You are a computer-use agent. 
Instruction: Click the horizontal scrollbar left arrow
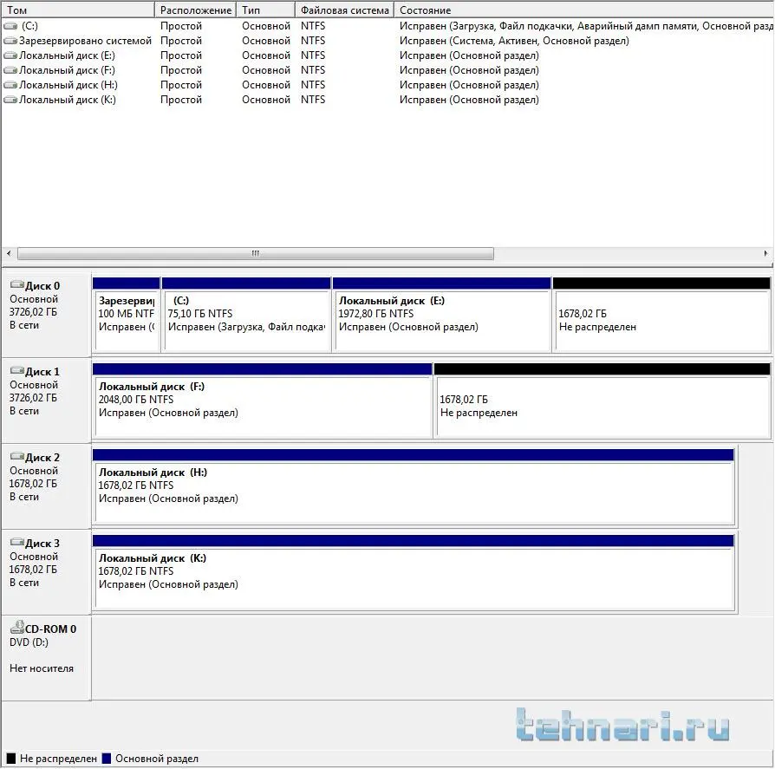(x=9, y=253)
